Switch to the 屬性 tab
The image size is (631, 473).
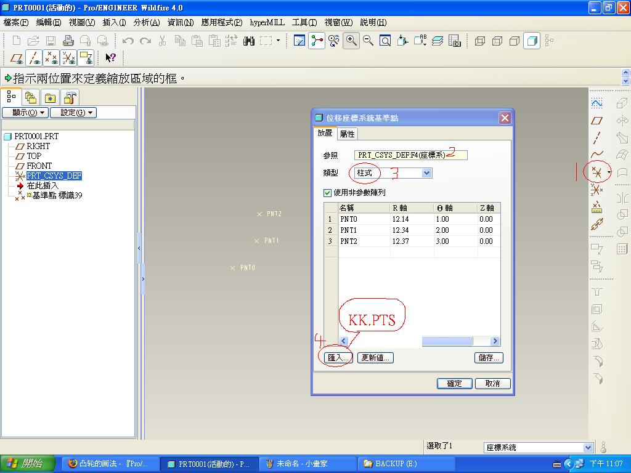pos(347,134)
